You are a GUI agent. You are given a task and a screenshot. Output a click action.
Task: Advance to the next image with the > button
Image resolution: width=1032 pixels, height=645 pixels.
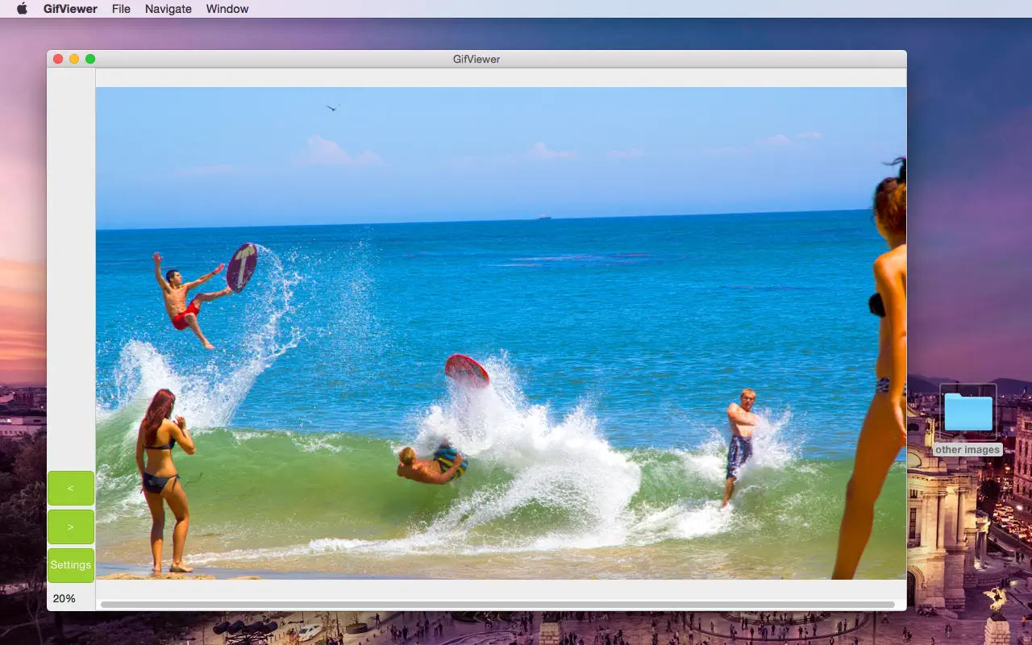70,526
